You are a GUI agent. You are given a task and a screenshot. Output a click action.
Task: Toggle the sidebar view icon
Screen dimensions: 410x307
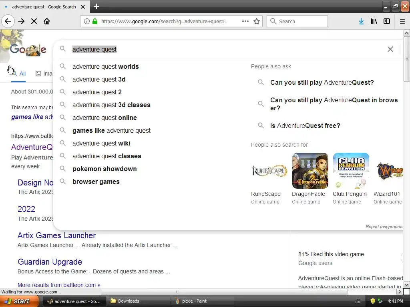(387, 21)
